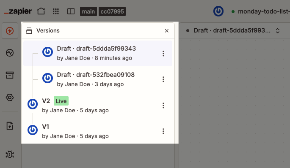Expand the Draft version selector dropdown
This screenshot has height=168, width=290.
pyautogui.click(x=277, y=31)
